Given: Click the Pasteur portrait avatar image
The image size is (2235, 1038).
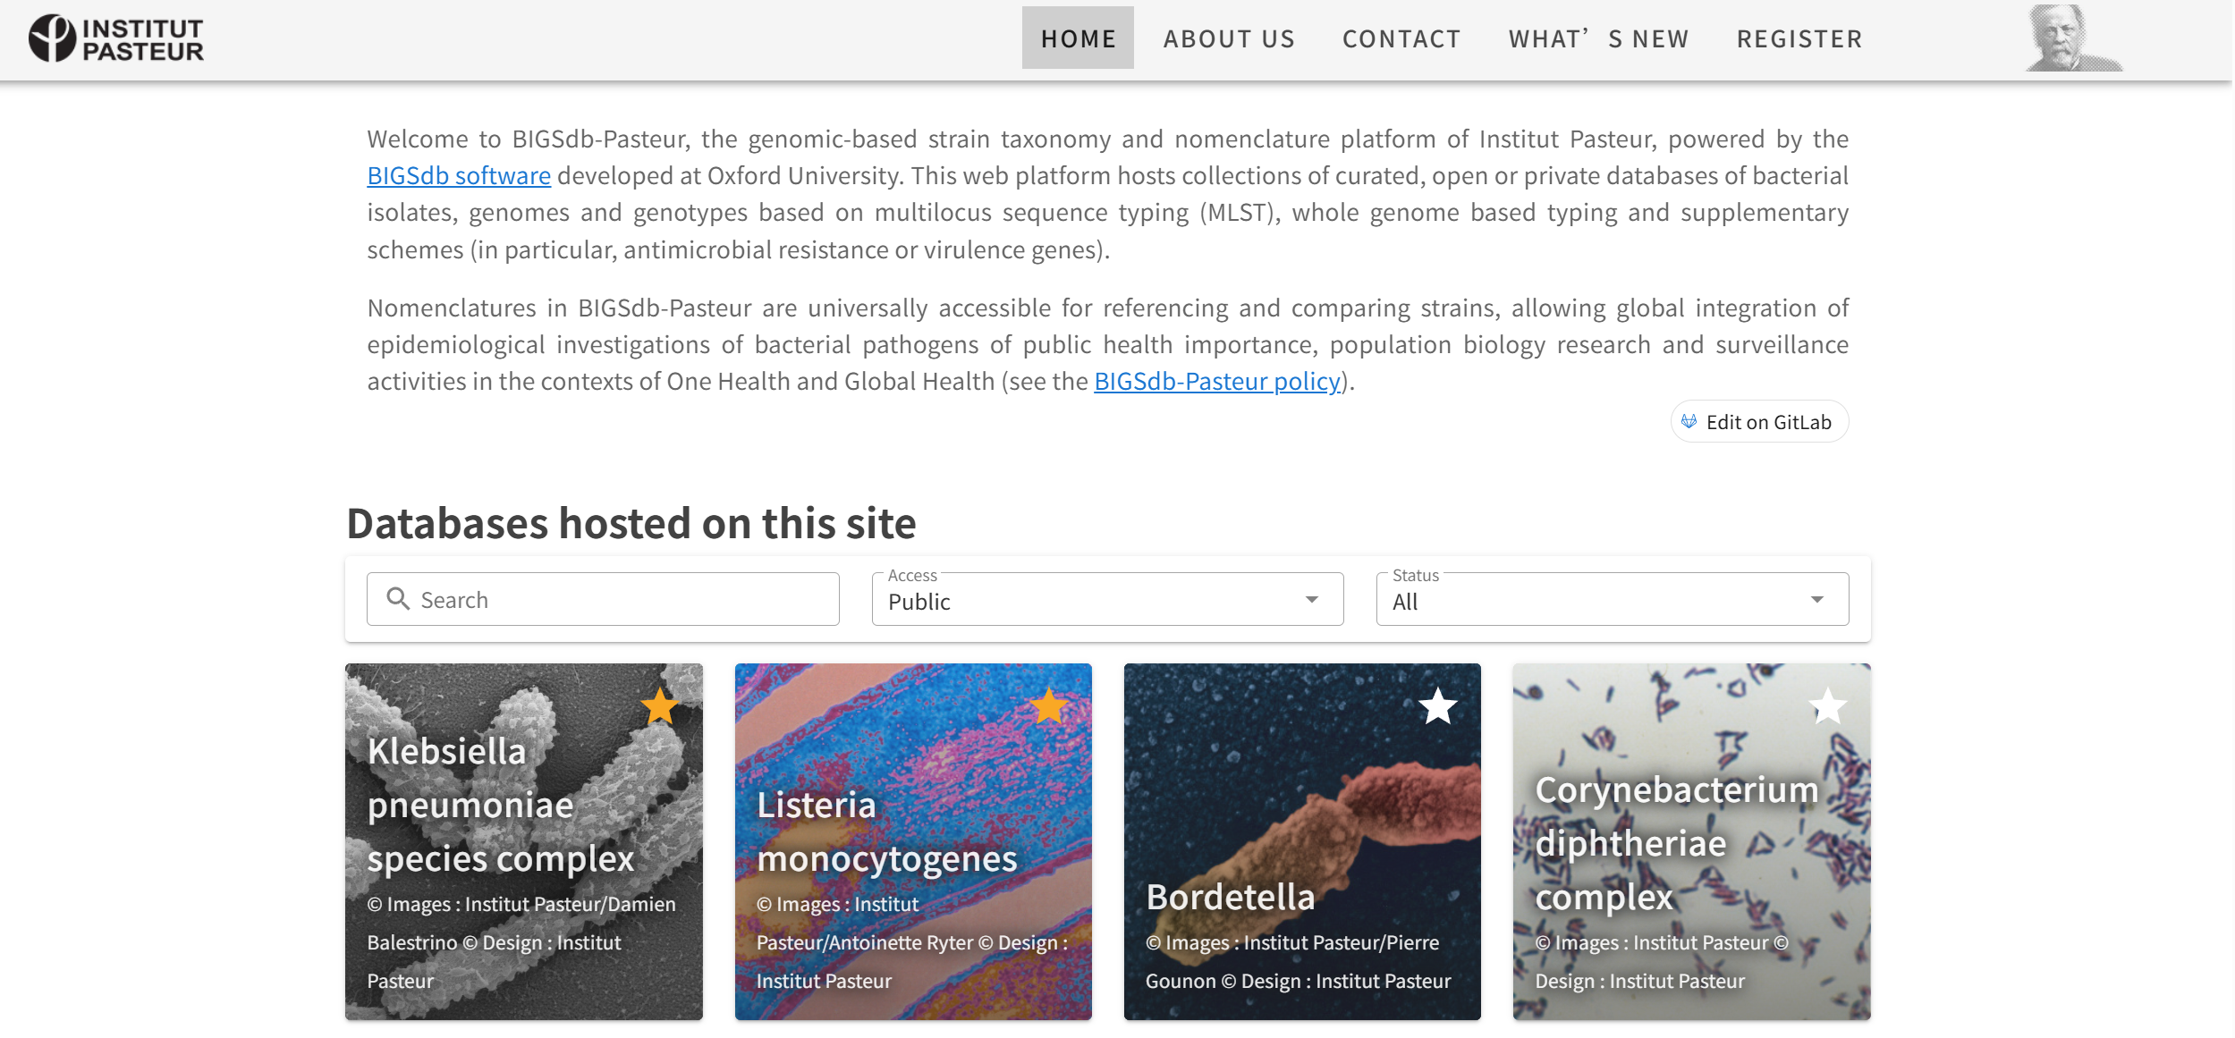Looking at the screenshot, I should point(2071,39).
